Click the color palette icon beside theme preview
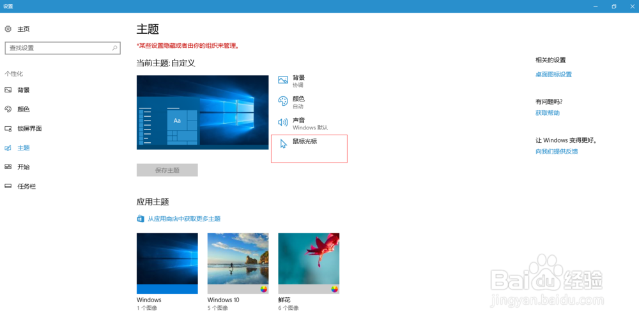Viewport: 639px width, 322px height. [283, 101]
